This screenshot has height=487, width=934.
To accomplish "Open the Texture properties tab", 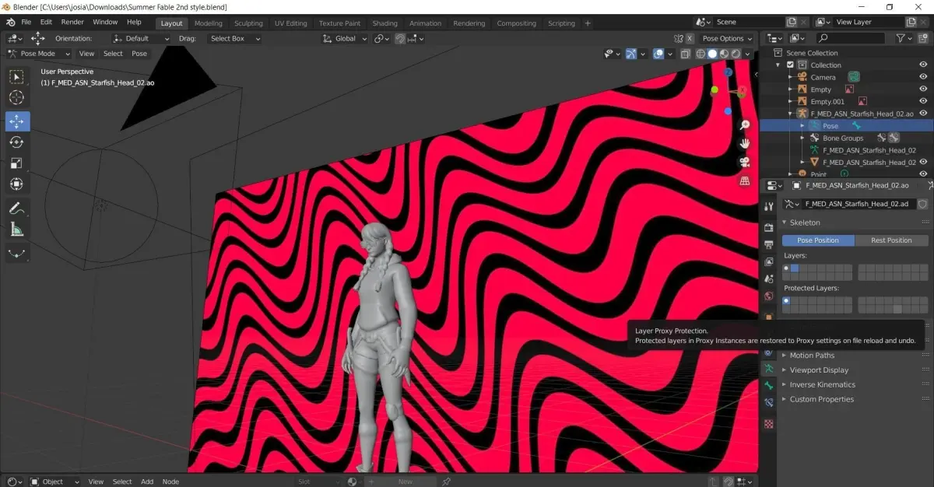I will click(x=769, y=424).
